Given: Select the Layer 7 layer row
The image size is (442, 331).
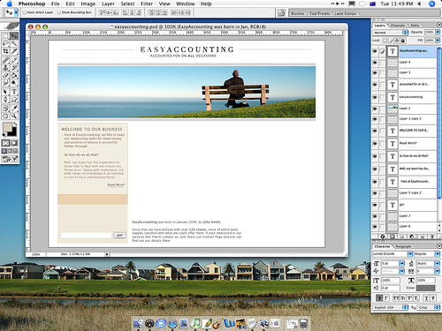Looking at the screenshot, I should pos(412,216).
